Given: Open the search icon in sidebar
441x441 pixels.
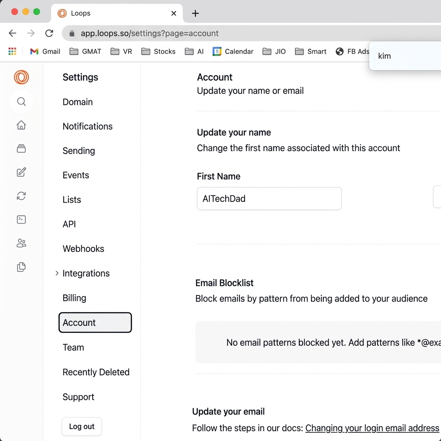Looking at the screenshot, I should pyautogui.click(x=21, y=102).
